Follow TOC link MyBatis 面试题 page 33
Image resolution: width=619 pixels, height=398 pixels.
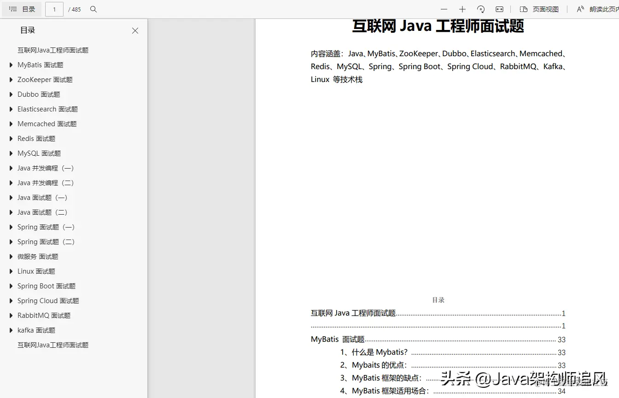(438, 339)
